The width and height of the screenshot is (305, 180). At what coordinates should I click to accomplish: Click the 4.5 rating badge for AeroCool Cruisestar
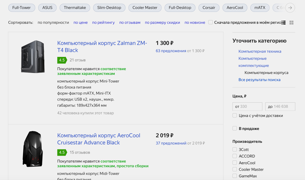click(62, 152)
